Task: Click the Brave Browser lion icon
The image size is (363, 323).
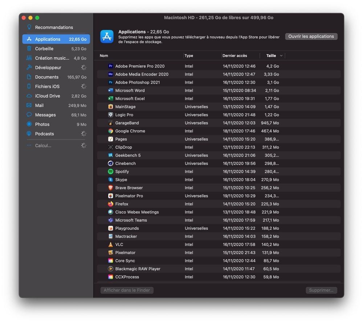Action: (x=110, y=188)
